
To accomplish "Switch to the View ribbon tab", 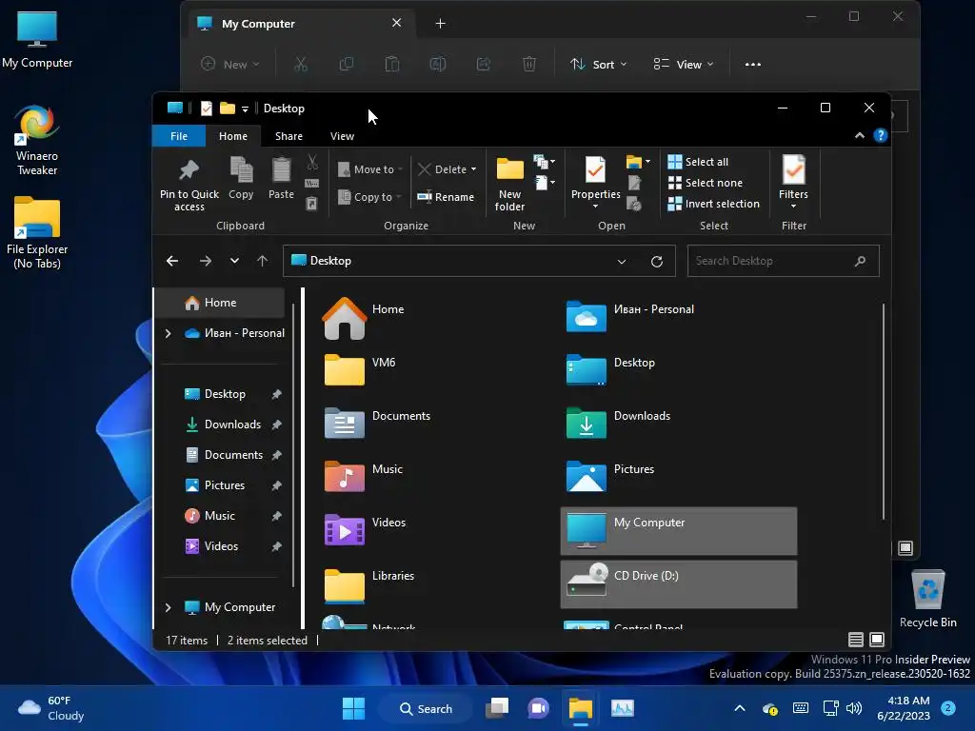I will 342,136.
